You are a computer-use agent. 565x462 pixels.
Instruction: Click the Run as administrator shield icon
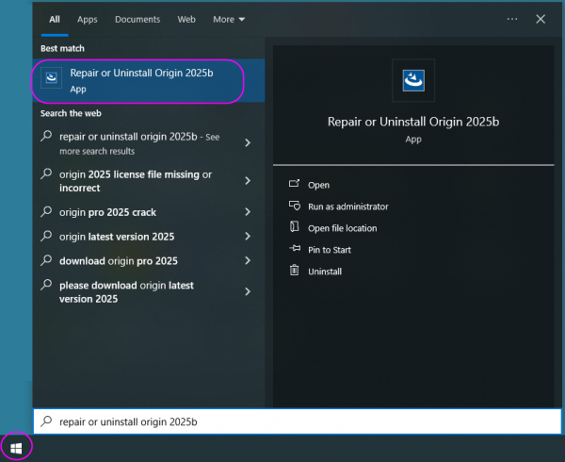(295, 206)
